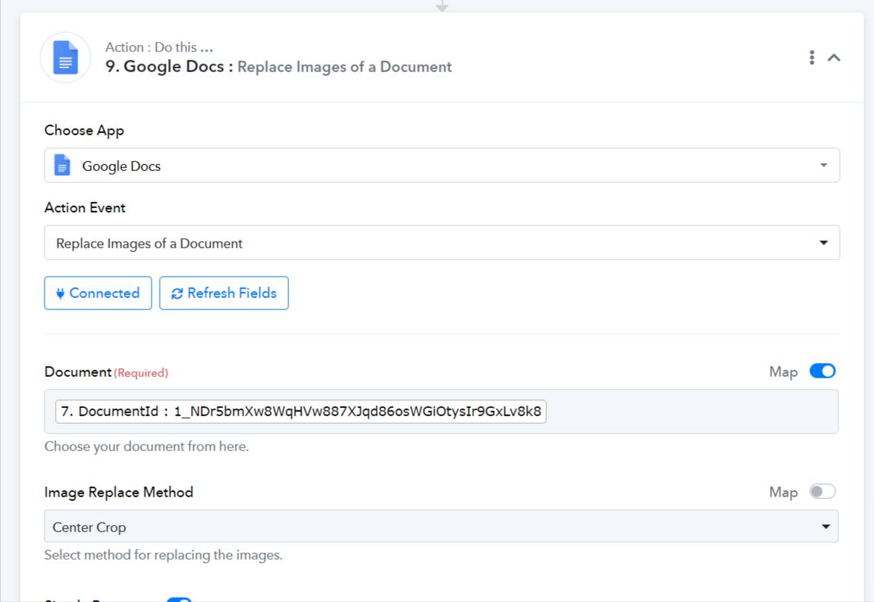The image size is (874, 602).
Task: Click the 'Image Replace Method' label
Action: pyautogui.click(x=119, y=492)
